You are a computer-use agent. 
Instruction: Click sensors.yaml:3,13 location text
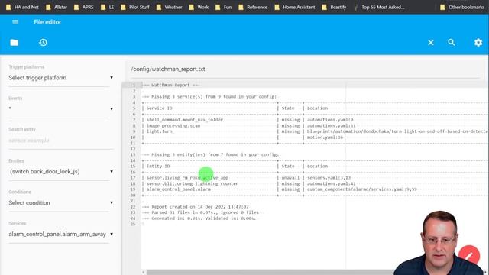click(x=329, y=178)
